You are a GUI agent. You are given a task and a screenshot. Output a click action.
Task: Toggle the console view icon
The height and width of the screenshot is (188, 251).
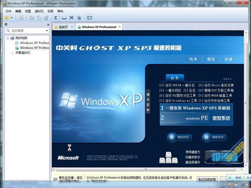[x=89, y=18]
